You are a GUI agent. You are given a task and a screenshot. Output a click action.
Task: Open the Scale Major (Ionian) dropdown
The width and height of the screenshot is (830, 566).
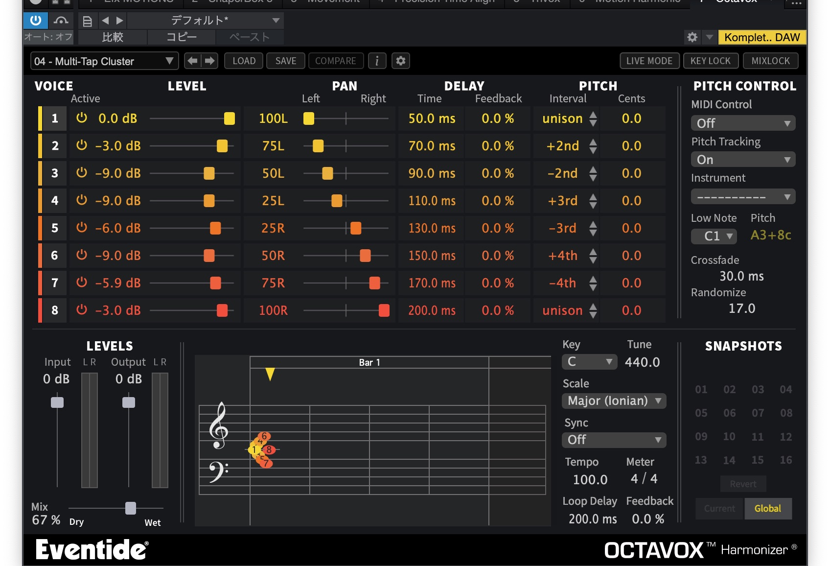point(614,401)
